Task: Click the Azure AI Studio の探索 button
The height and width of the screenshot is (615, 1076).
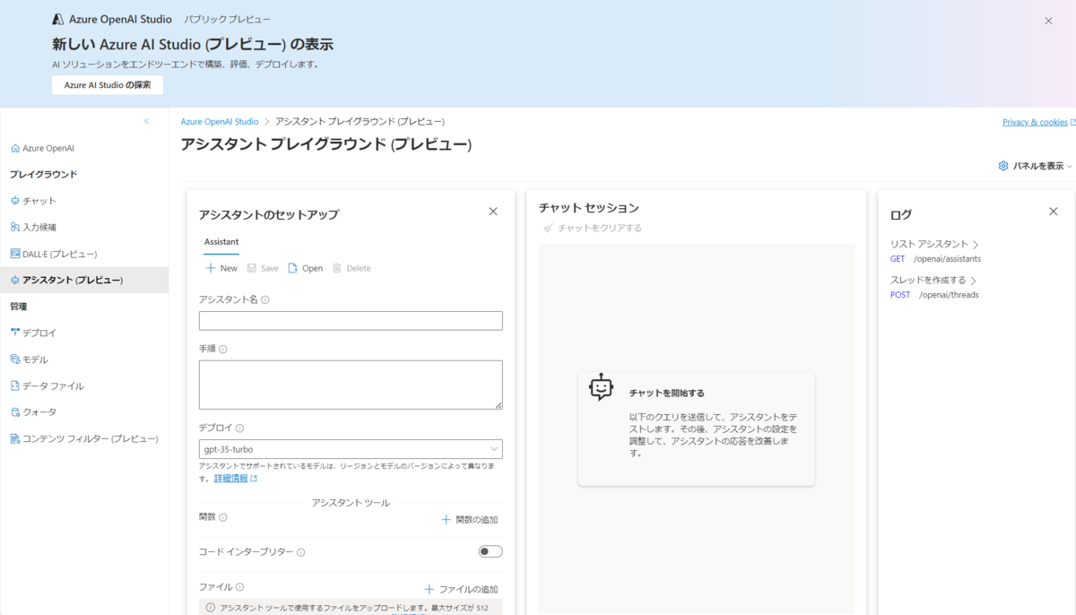Action: 108,85
